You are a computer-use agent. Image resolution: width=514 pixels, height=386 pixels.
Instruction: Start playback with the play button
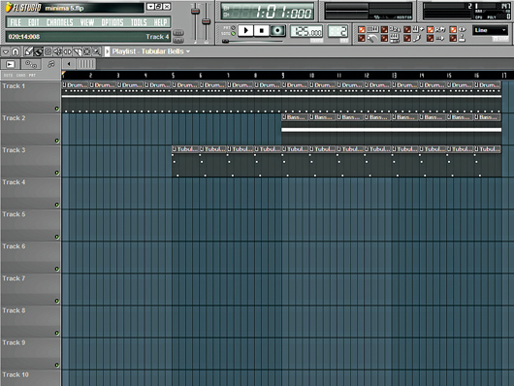point(246,30)
